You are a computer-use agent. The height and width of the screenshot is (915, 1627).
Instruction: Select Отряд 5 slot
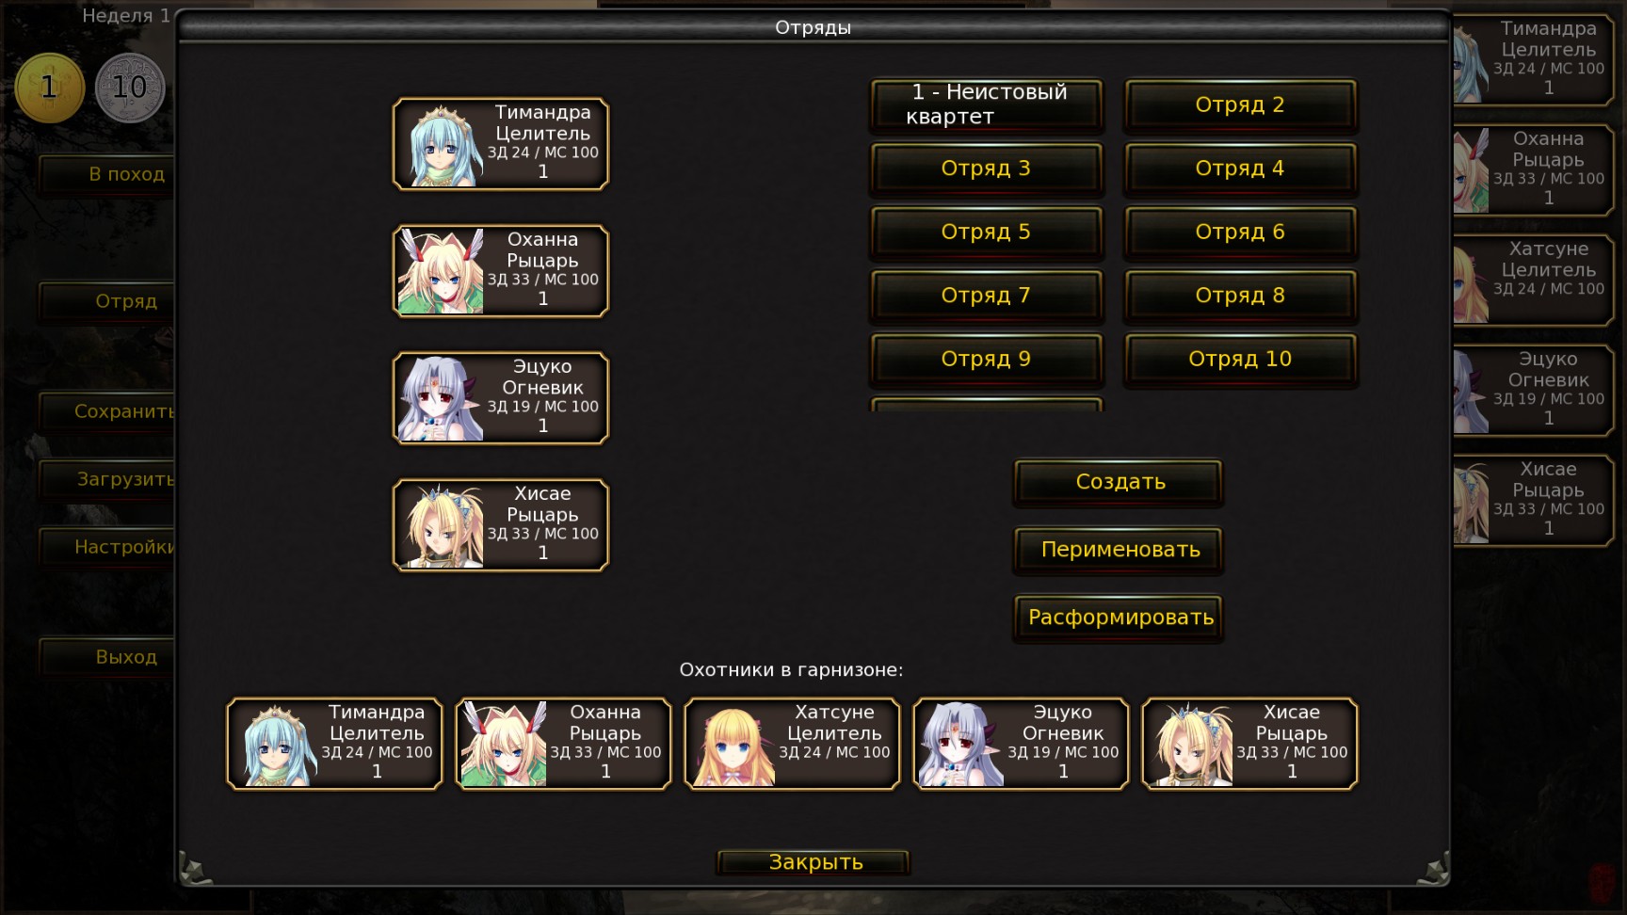tap(986, 232)
